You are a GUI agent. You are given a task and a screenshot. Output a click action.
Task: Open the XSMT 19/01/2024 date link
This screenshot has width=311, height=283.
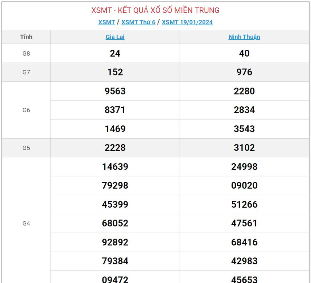coord(187,22)
